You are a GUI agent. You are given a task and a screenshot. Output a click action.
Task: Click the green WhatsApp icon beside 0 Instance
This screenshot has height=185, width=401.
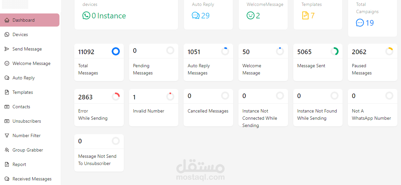click(x=86, y=15)
